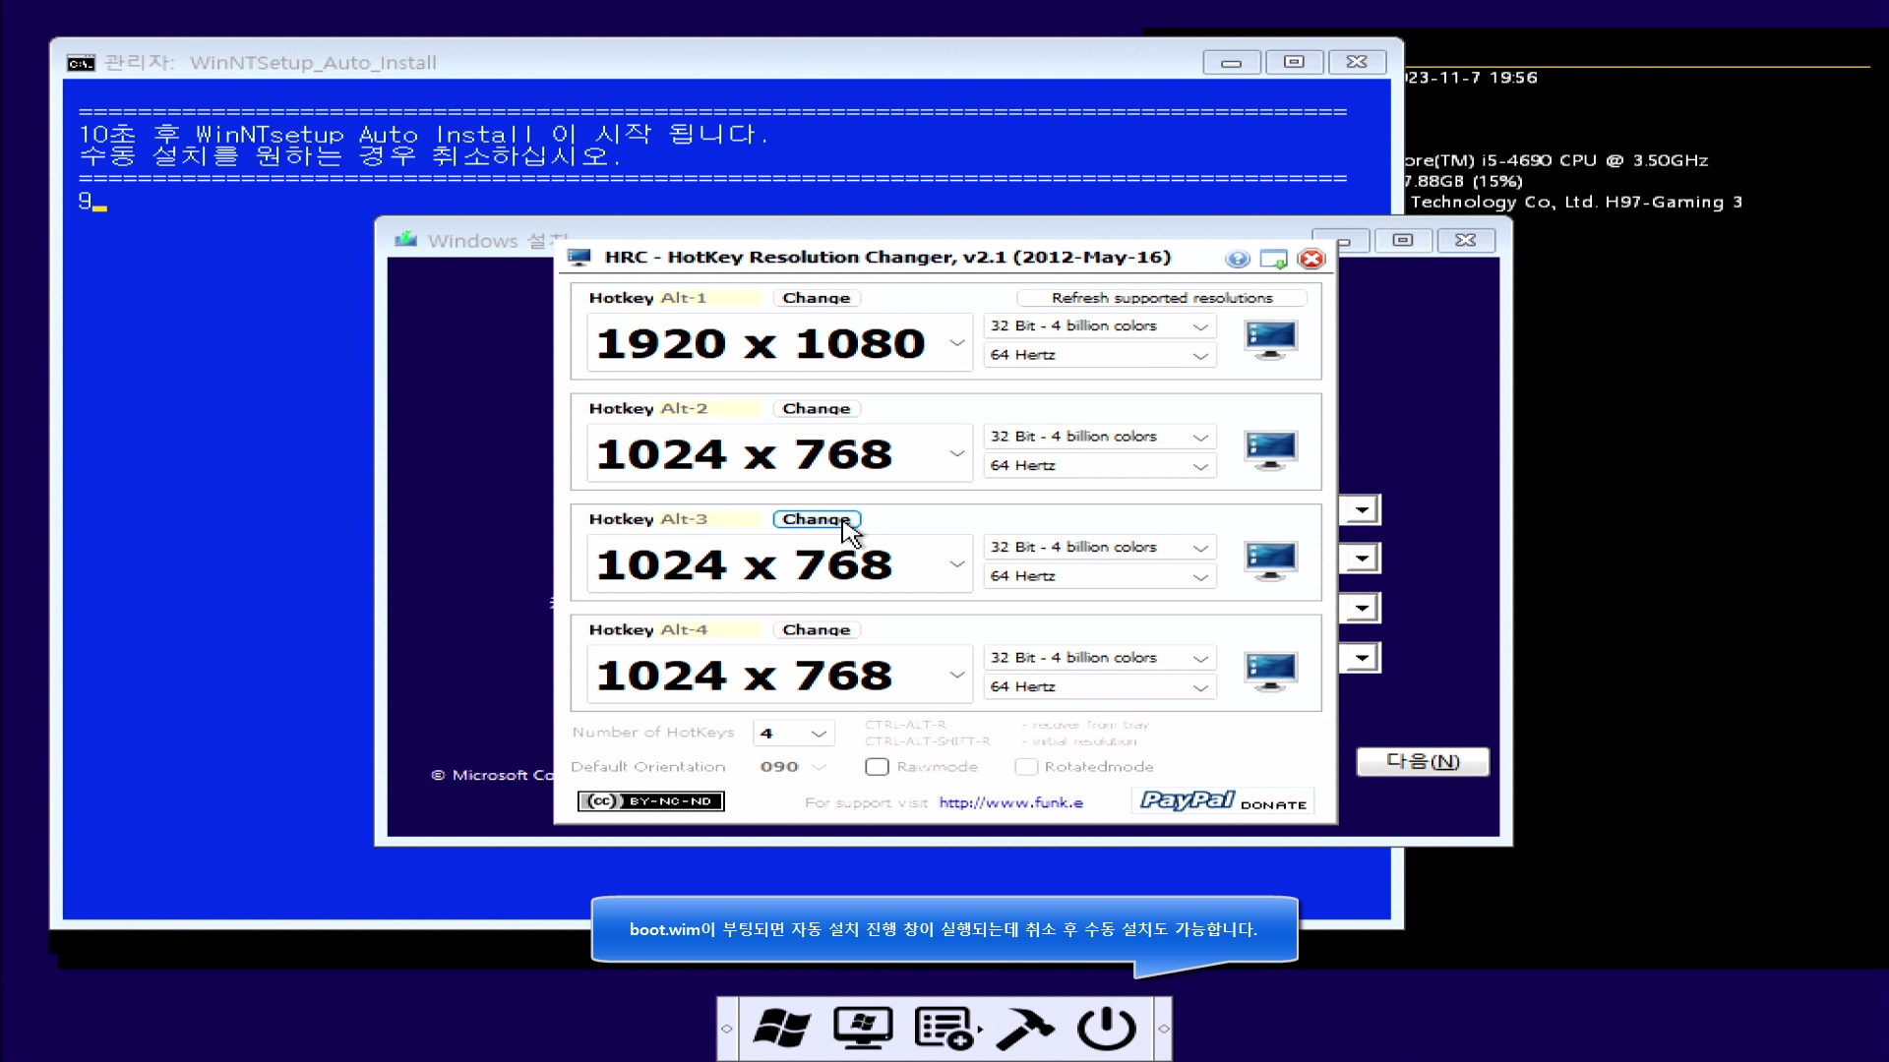Minimize HRC to tray icon
1889x1062 pixels.
(x=1274, y=259)
